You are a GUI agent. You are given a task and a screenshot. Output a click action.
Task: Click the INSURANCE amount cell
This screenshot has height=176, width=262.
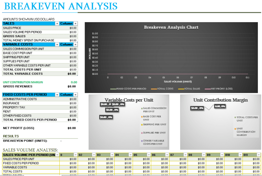click(69, 103)
